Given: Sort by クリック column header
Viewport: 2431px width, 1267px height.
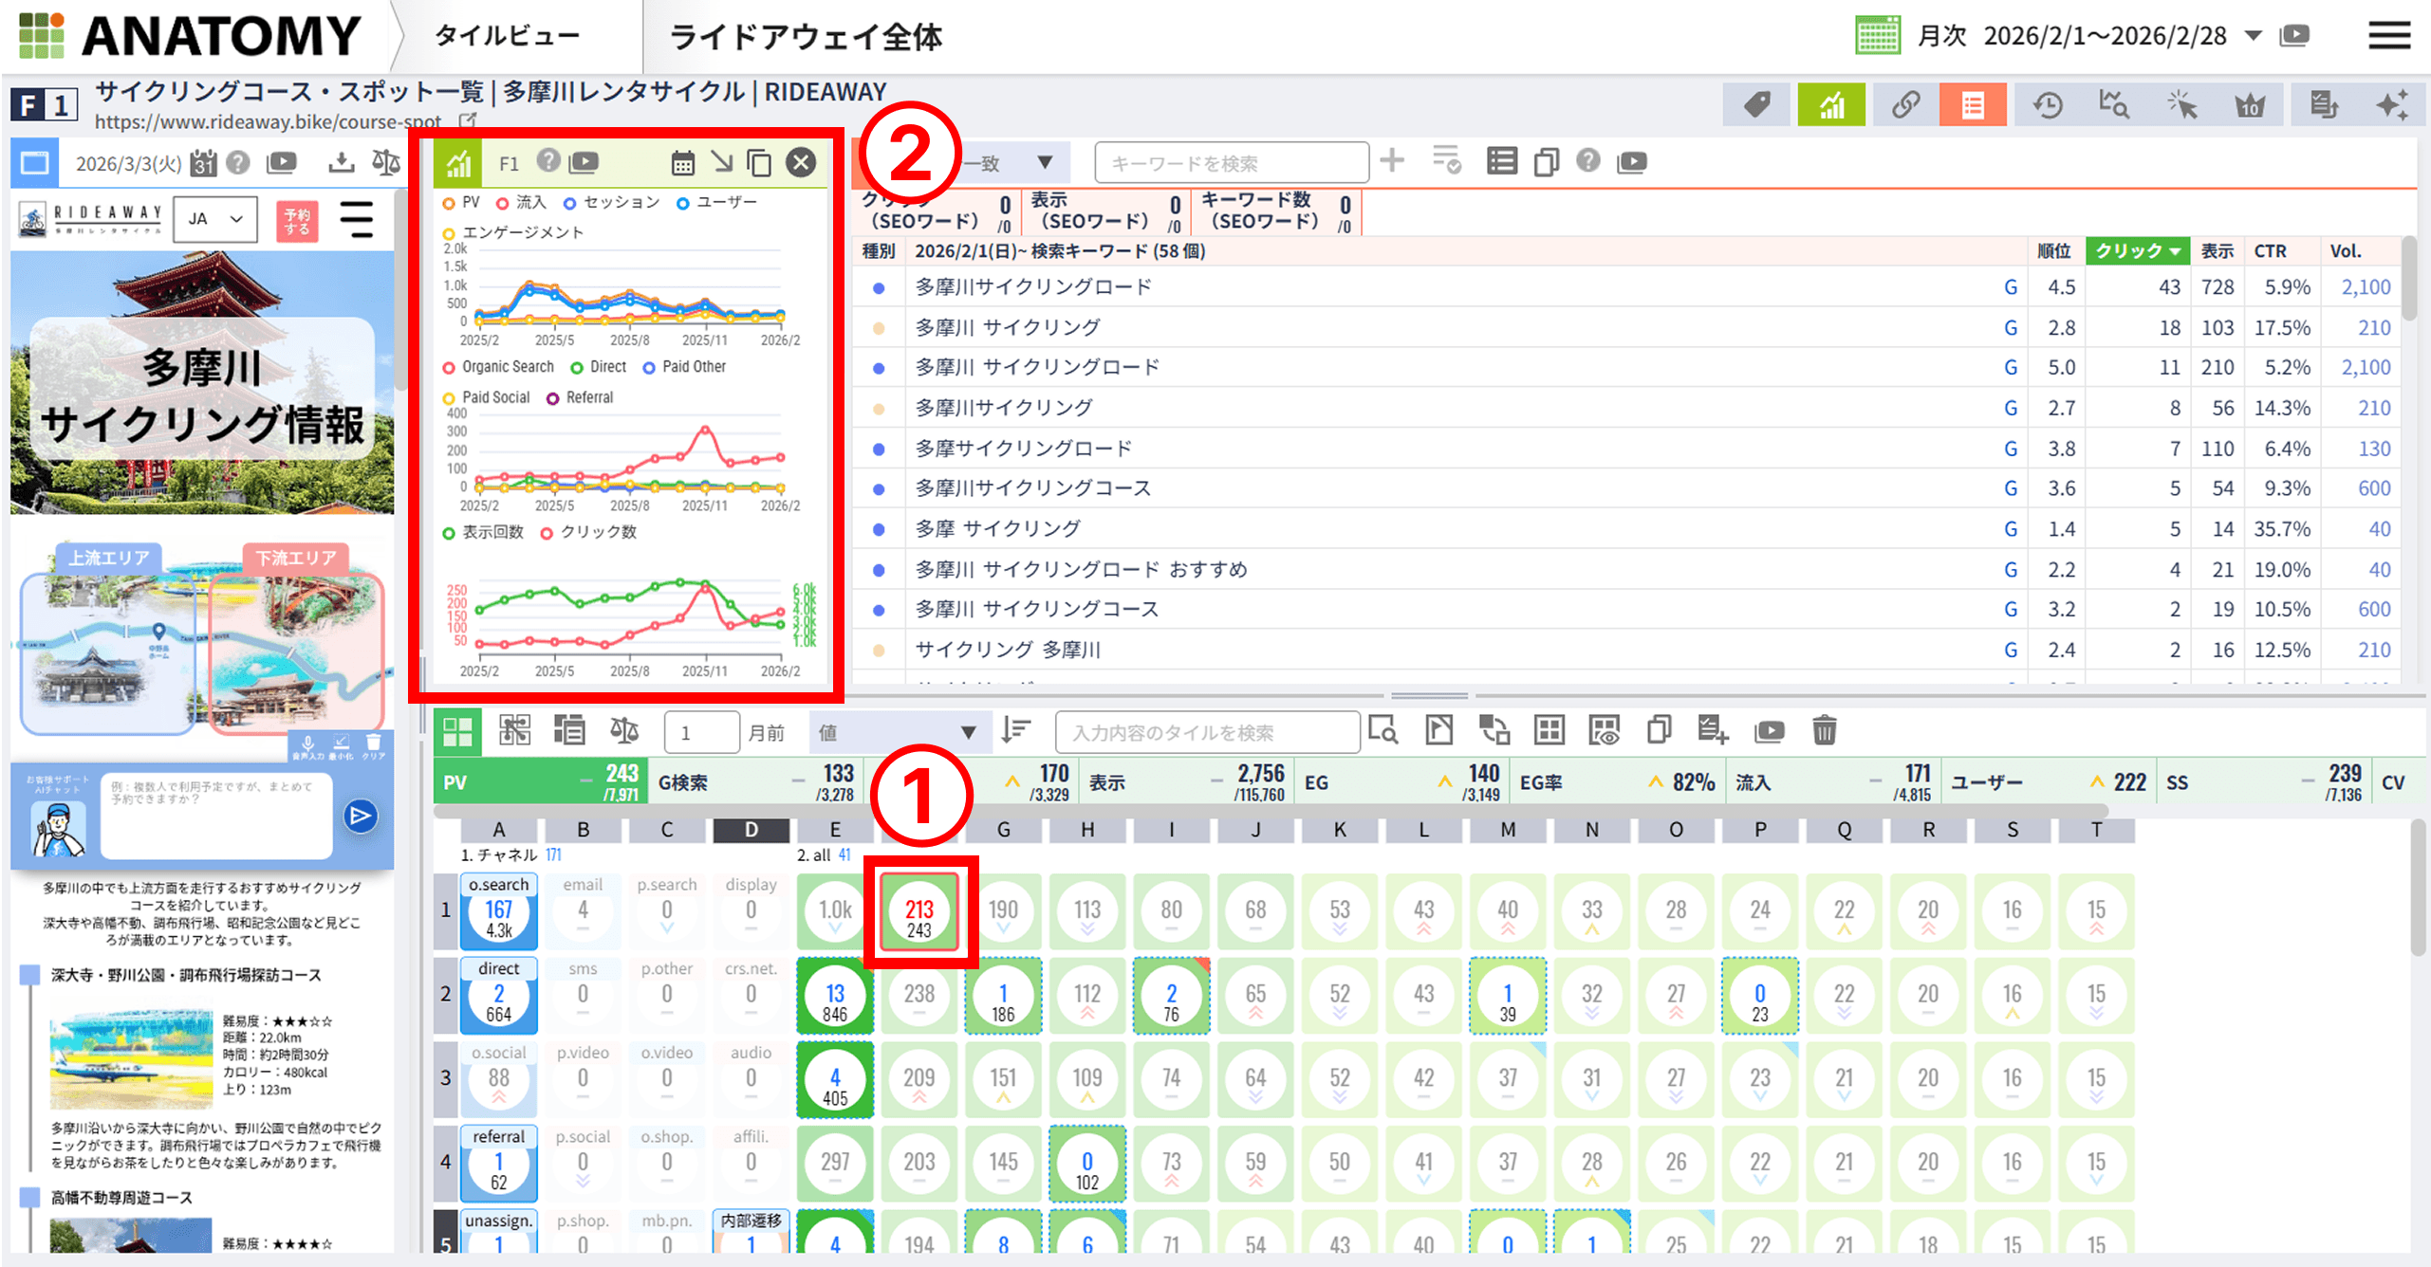Looking at the screenshot, I should point(2136,250).
